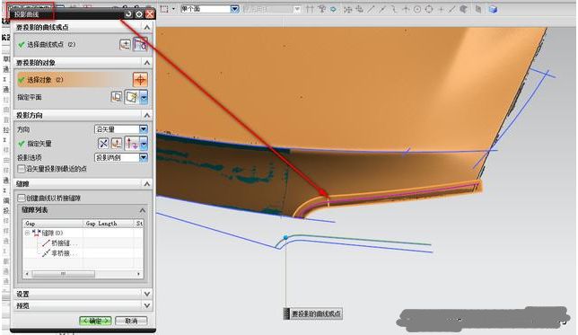Click the stop at intersection toolbar icon
The height and width of the screenshot is (335, 578).
[x=310, y=9]
